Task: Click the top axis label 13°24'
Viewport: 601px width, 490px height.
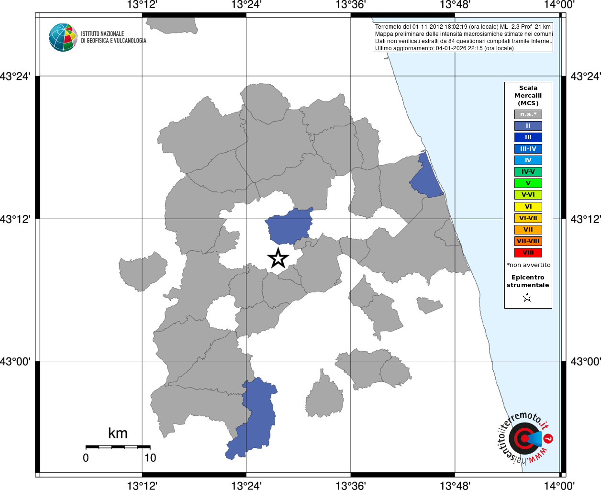Action: pyautogui.click(x=246, y=5)
